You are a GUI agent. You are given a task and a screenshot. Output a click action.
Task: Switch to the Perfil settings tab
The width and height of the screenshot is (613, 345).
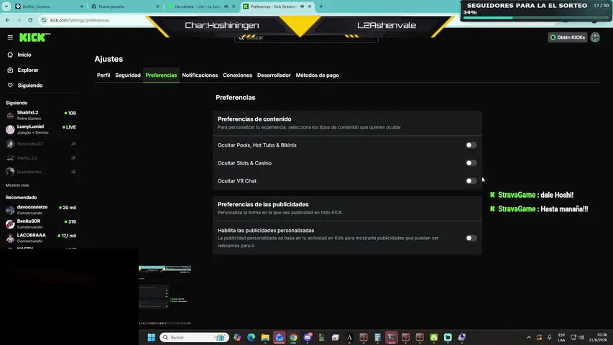(x=103, y=75)
